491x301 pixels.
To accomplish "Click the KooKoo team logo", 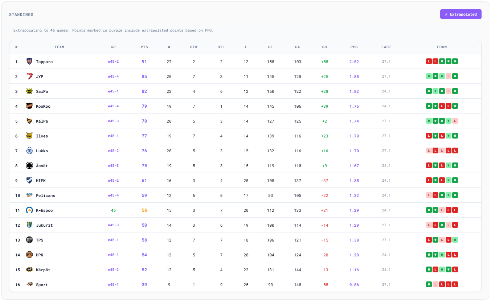I will [29, 106].
